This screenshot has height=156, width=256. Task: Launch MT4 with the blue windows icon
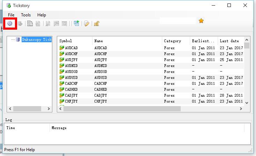point(76,23)
